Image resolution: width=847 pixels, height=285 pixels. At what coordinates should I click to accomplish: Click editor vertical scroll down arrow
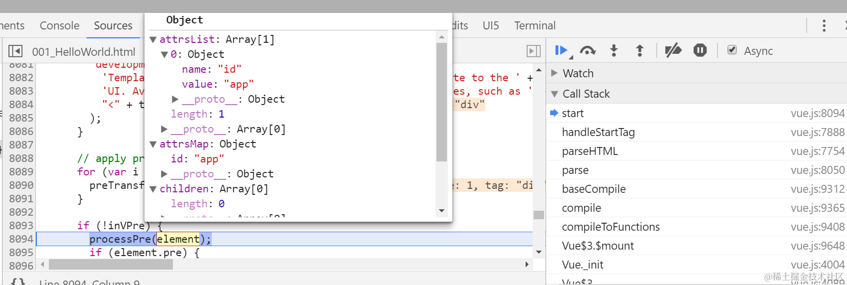(539, 252)
